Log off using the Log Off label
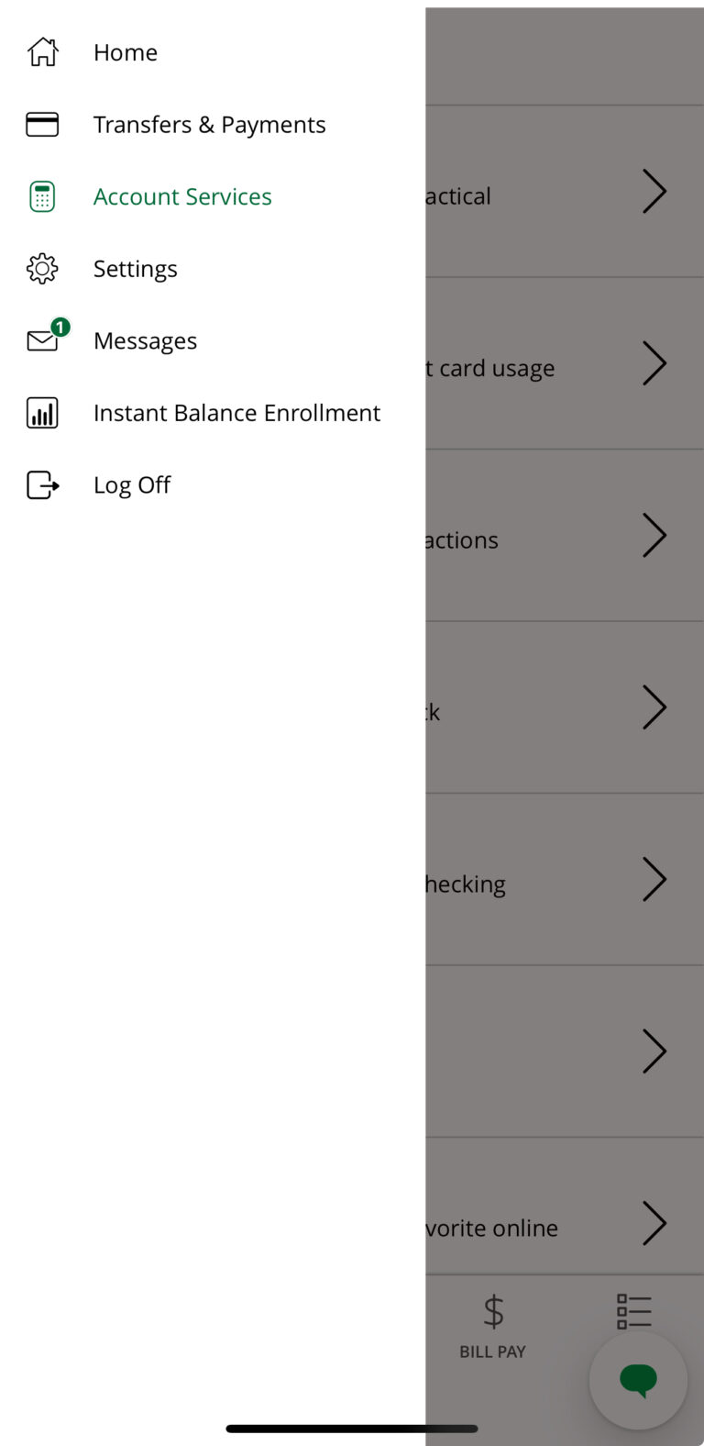 (x=132, y=484)
